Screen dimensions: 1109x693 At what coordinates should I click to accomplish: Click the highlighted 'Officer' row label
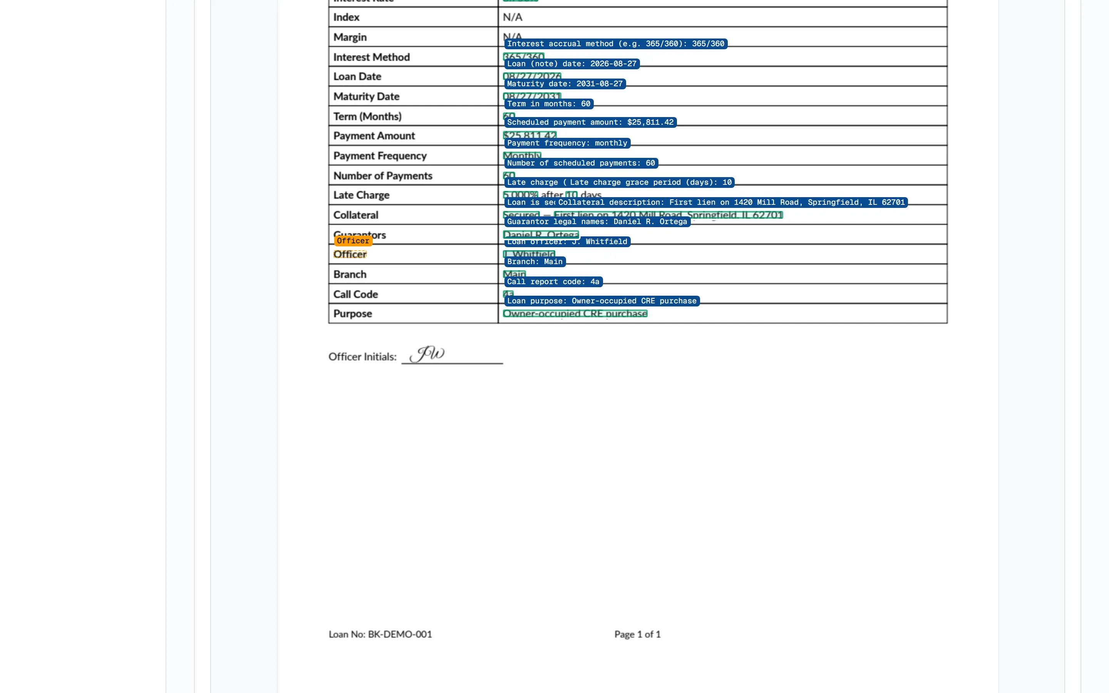(x=350, y=254)
